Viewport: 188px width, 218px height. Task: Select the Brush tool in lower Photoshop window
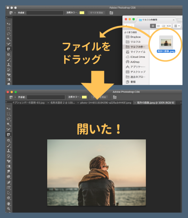pyautogui.click(x=9, y=146)
